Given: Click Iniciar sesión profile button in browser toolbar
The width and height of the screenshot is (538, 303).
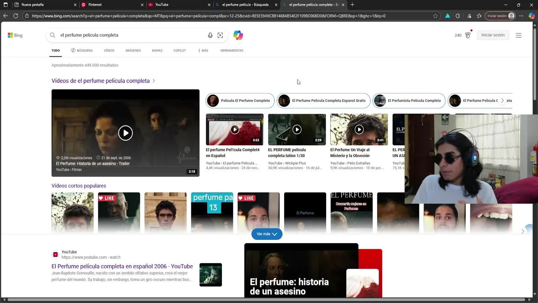Looking at the screenshot, I should tap(500, 16).
